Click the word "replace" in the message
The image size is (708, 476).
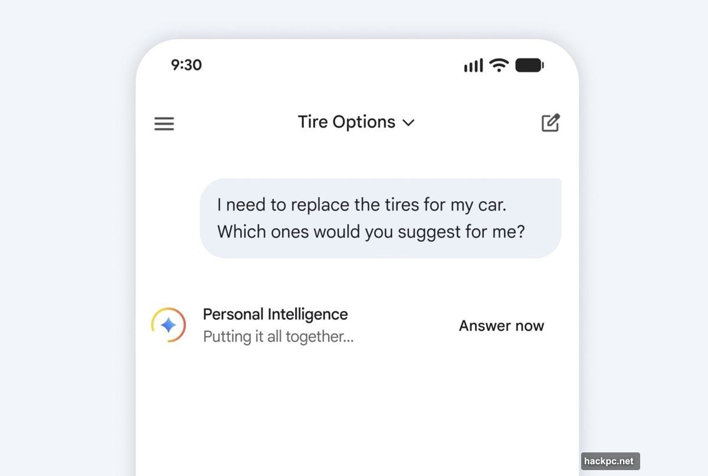(320, 205)
